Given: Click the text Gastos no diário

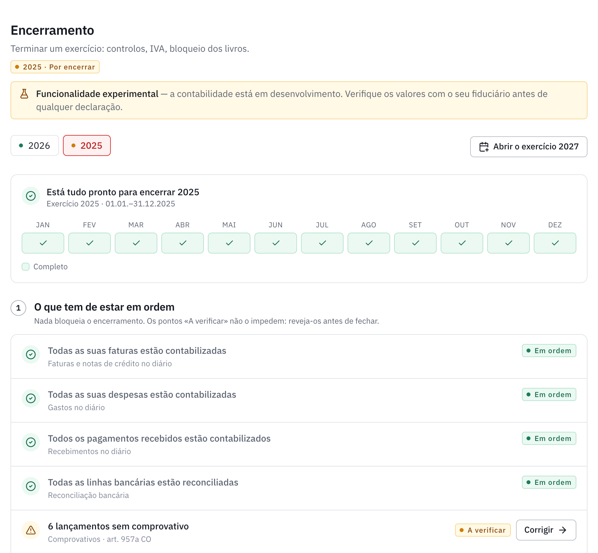Looking at the screenshot, I should pos(76,408).
